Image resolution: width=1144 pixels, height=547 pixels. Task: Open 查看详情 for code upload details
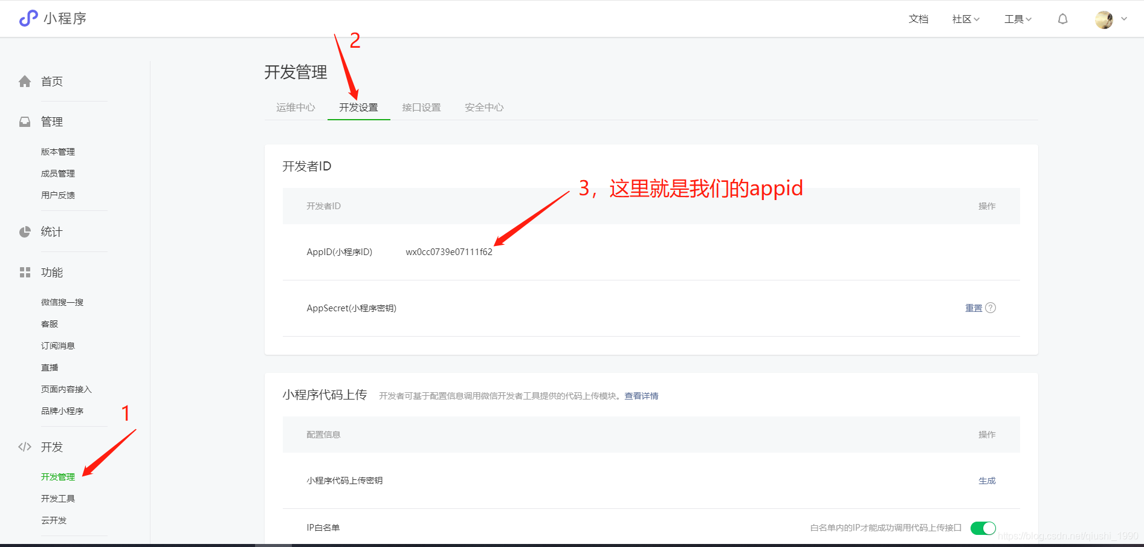641,395
